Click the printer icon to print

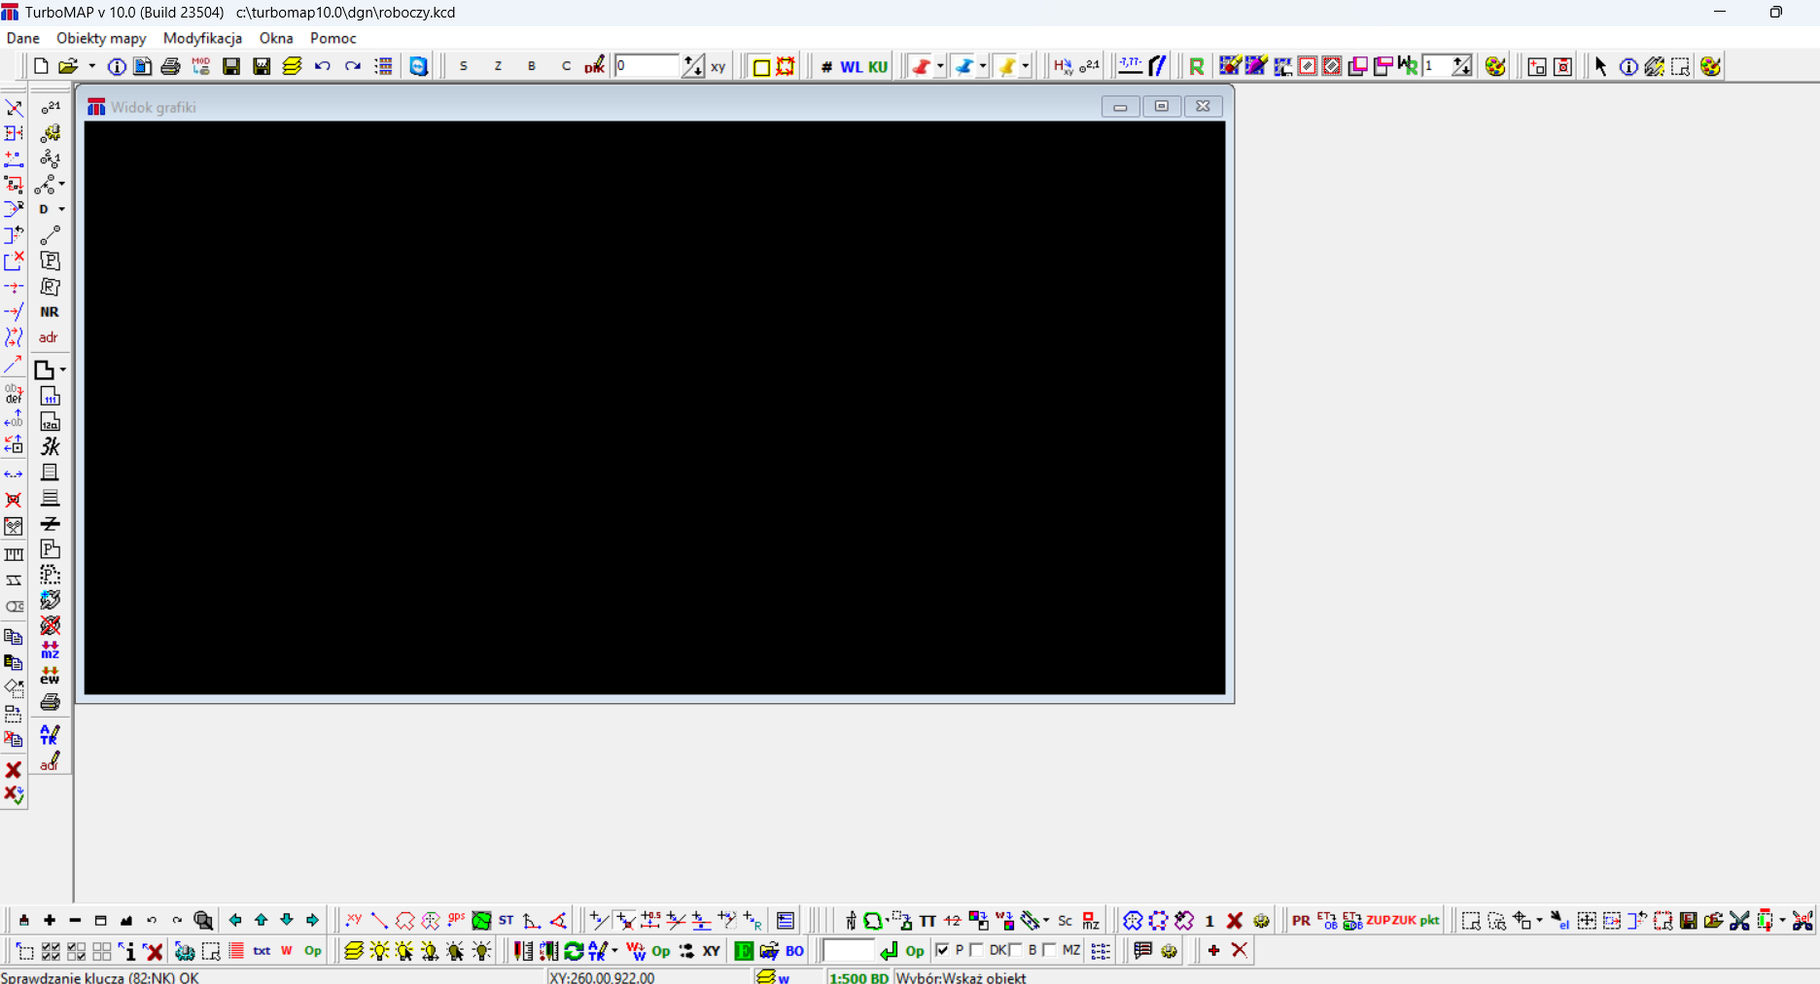pos(171,66)
